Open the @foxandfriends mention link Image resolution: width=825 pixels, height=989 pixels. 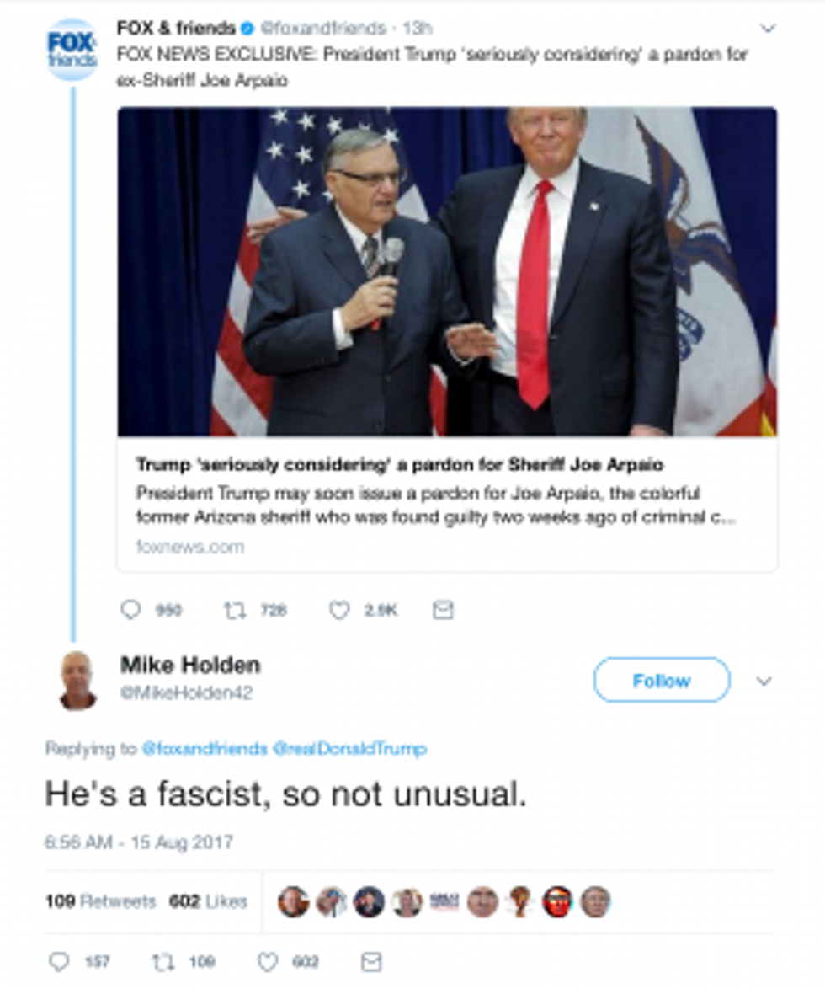[203, 748]
